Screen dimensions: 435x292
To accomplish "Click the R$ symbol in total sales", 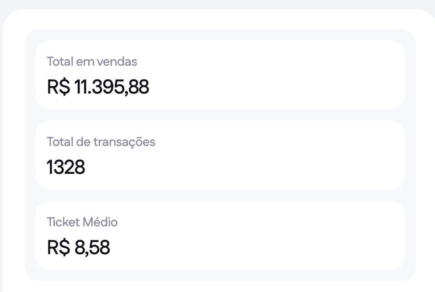I will pyautogui.click(x=58, y=87).
